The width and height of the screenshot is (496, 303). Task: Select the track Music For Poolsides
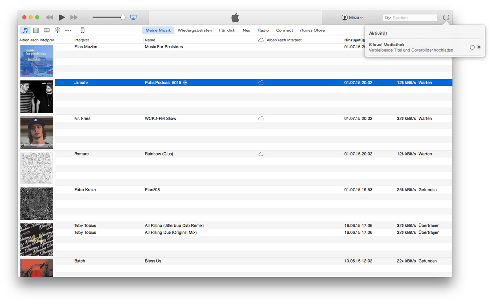coord(164,47)
